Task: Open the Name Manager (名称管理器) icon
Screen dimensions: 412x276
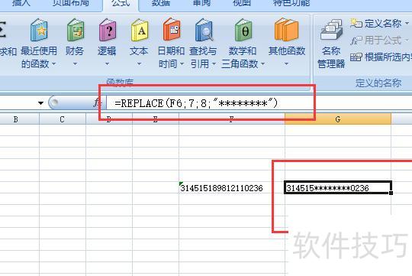Action: 331,30
